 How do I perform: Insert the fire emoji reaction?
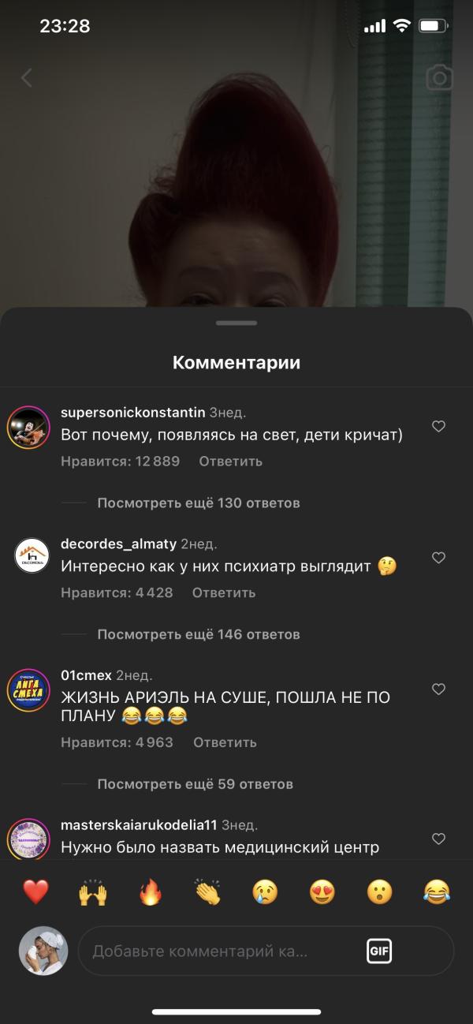tap(150, 892)
